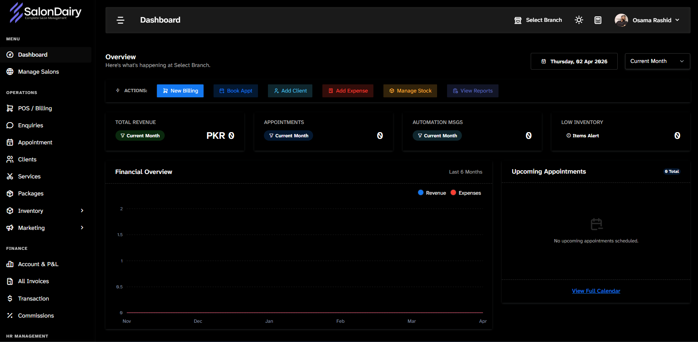This screenshot has width=698, height=342.
Task: Toggle light mode with sun icon
Action: point(579,20)
